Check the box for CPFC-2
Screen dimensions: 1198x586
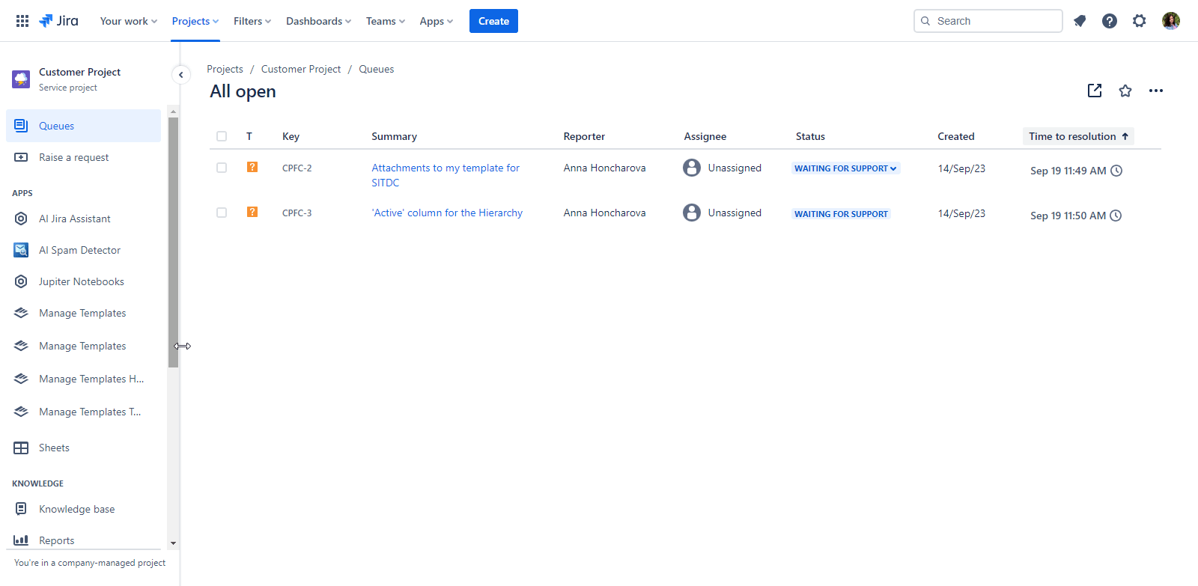tap(222, 168)
